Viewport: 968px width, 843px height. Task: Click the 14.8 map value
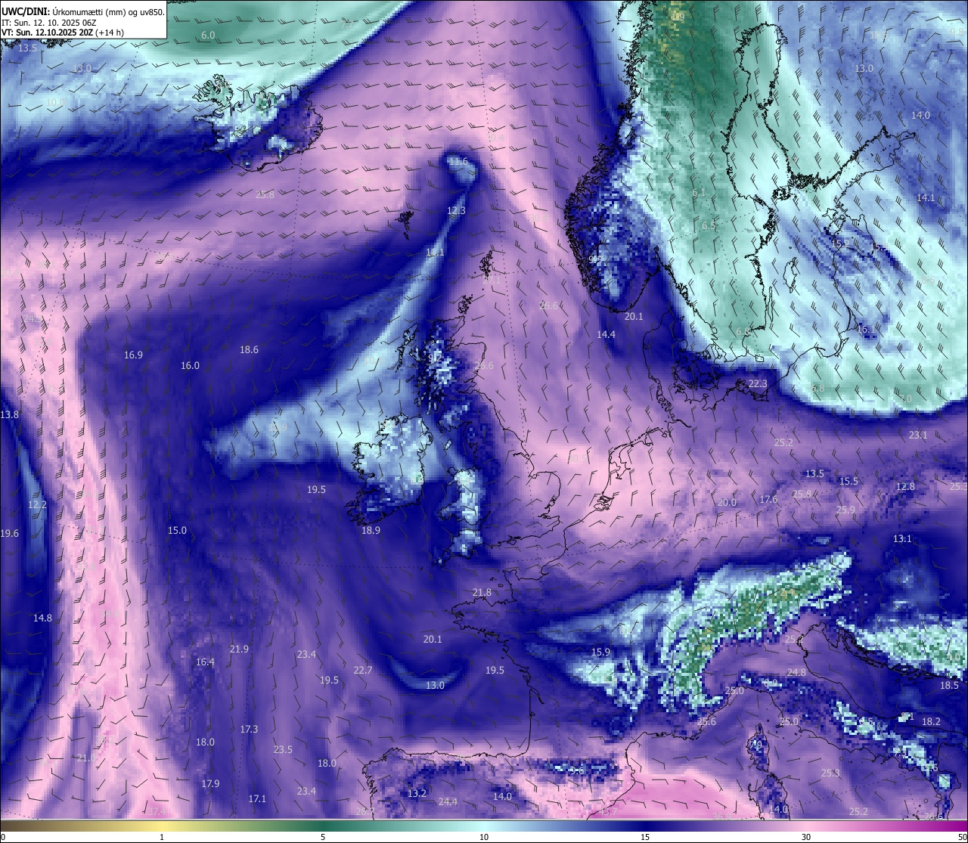[42, 618]
